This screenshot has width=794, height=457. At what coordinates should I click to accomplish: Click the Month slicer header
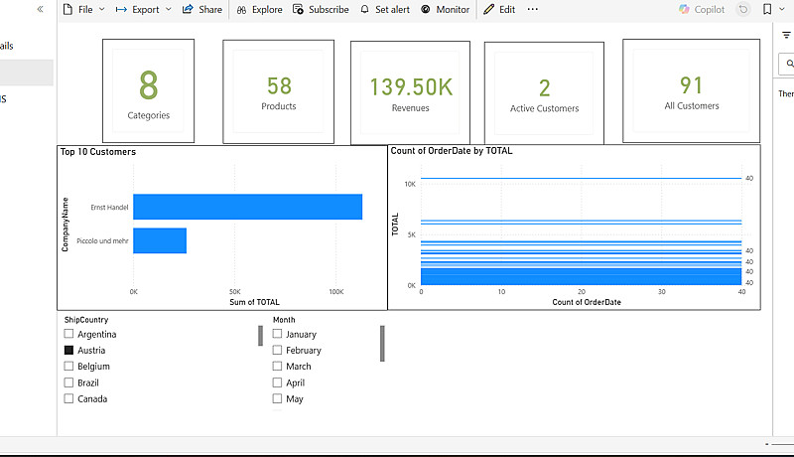point(284,320)
